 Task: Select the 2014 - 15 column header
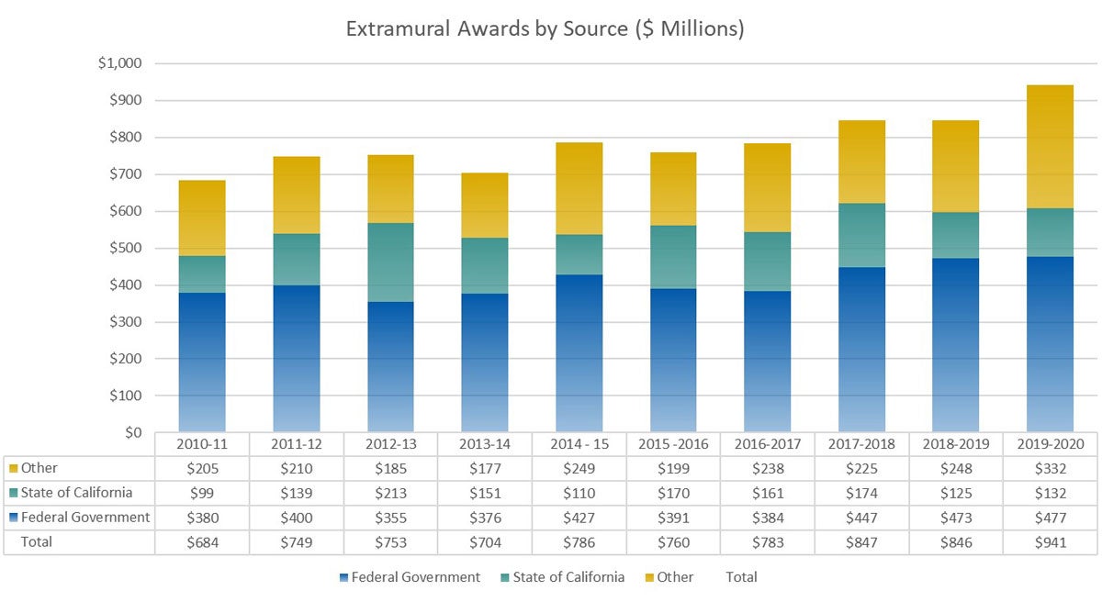click(579, 443)
